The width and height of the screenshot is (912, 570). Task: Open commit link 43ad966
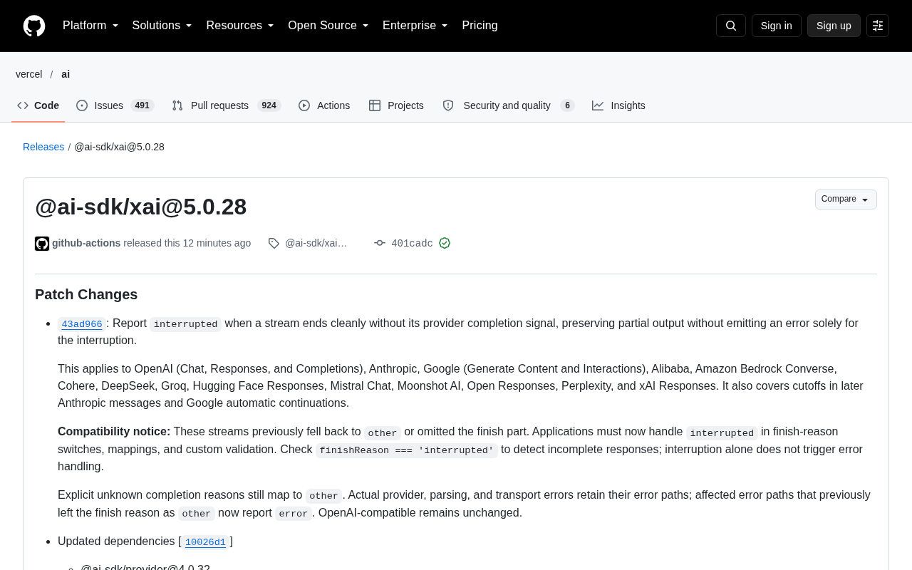(82, 324)
